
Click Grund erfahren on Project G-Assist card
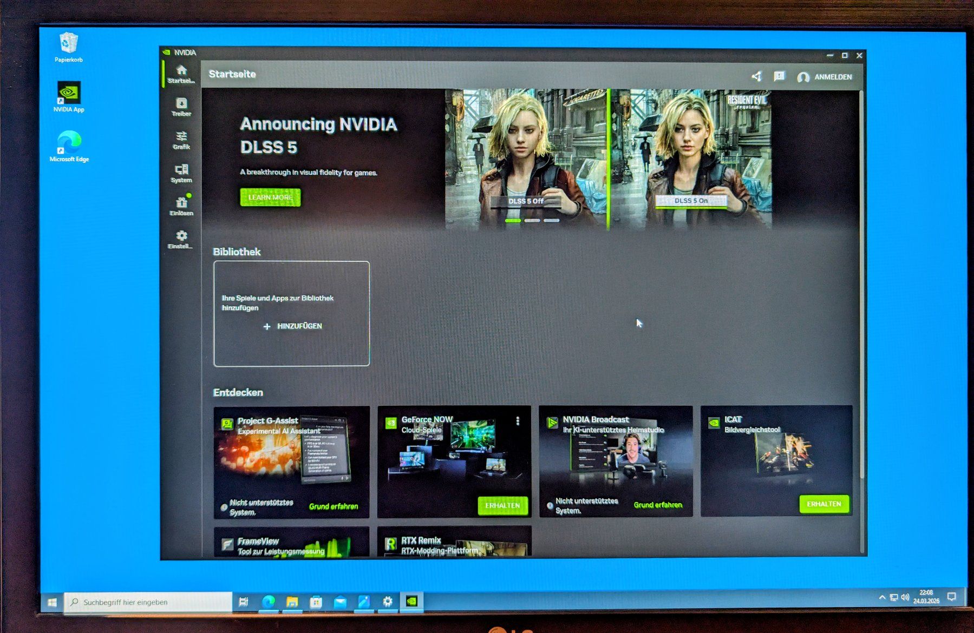[334, 506]
